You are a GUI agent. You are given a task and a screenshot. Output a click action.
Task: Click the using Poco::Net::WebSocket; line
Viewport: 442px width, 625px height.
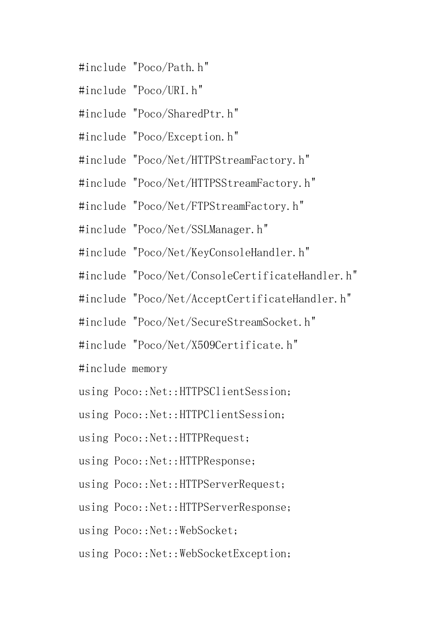(159, 530)
